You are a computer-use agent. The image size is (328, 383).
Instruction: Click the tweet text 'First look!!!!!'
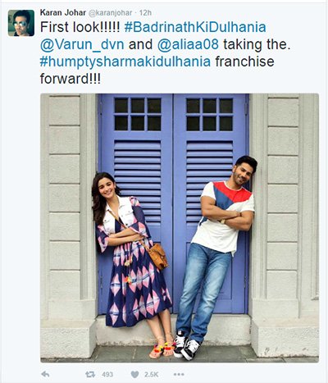coord(80,27)
